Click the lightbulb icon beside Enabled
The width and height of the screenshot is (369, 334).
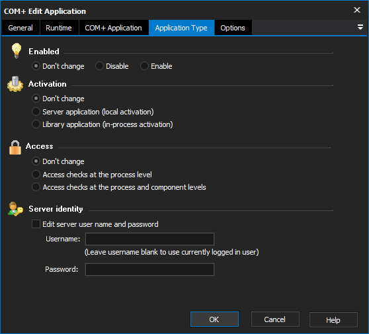point(17,51)
